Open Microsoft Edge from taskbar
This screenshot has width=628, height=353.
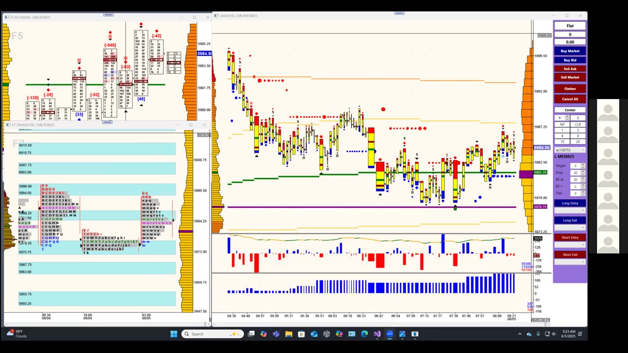click(364, 334)
